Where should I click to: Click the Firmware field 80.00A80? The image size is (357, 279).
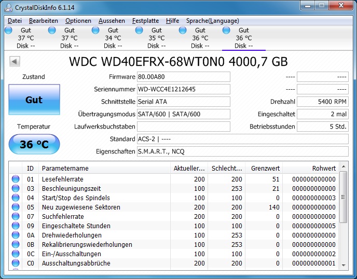tap(184, 77)
